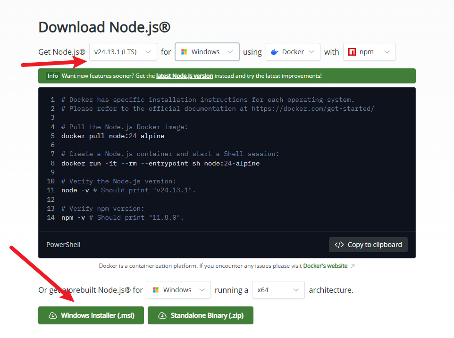Click the '# Verify the Node.js version:' comment

tap(118, 181)
